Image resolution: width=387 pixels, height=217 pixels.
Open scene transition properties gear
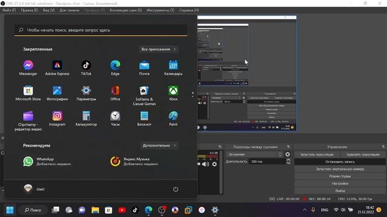(288, 154)
